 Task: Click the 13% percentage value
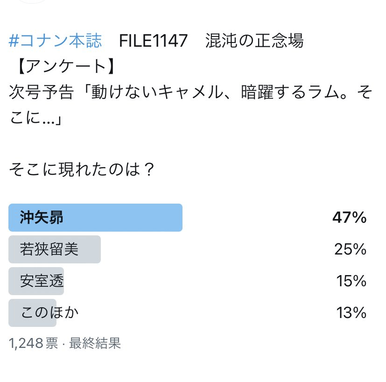tap(351, 313)
